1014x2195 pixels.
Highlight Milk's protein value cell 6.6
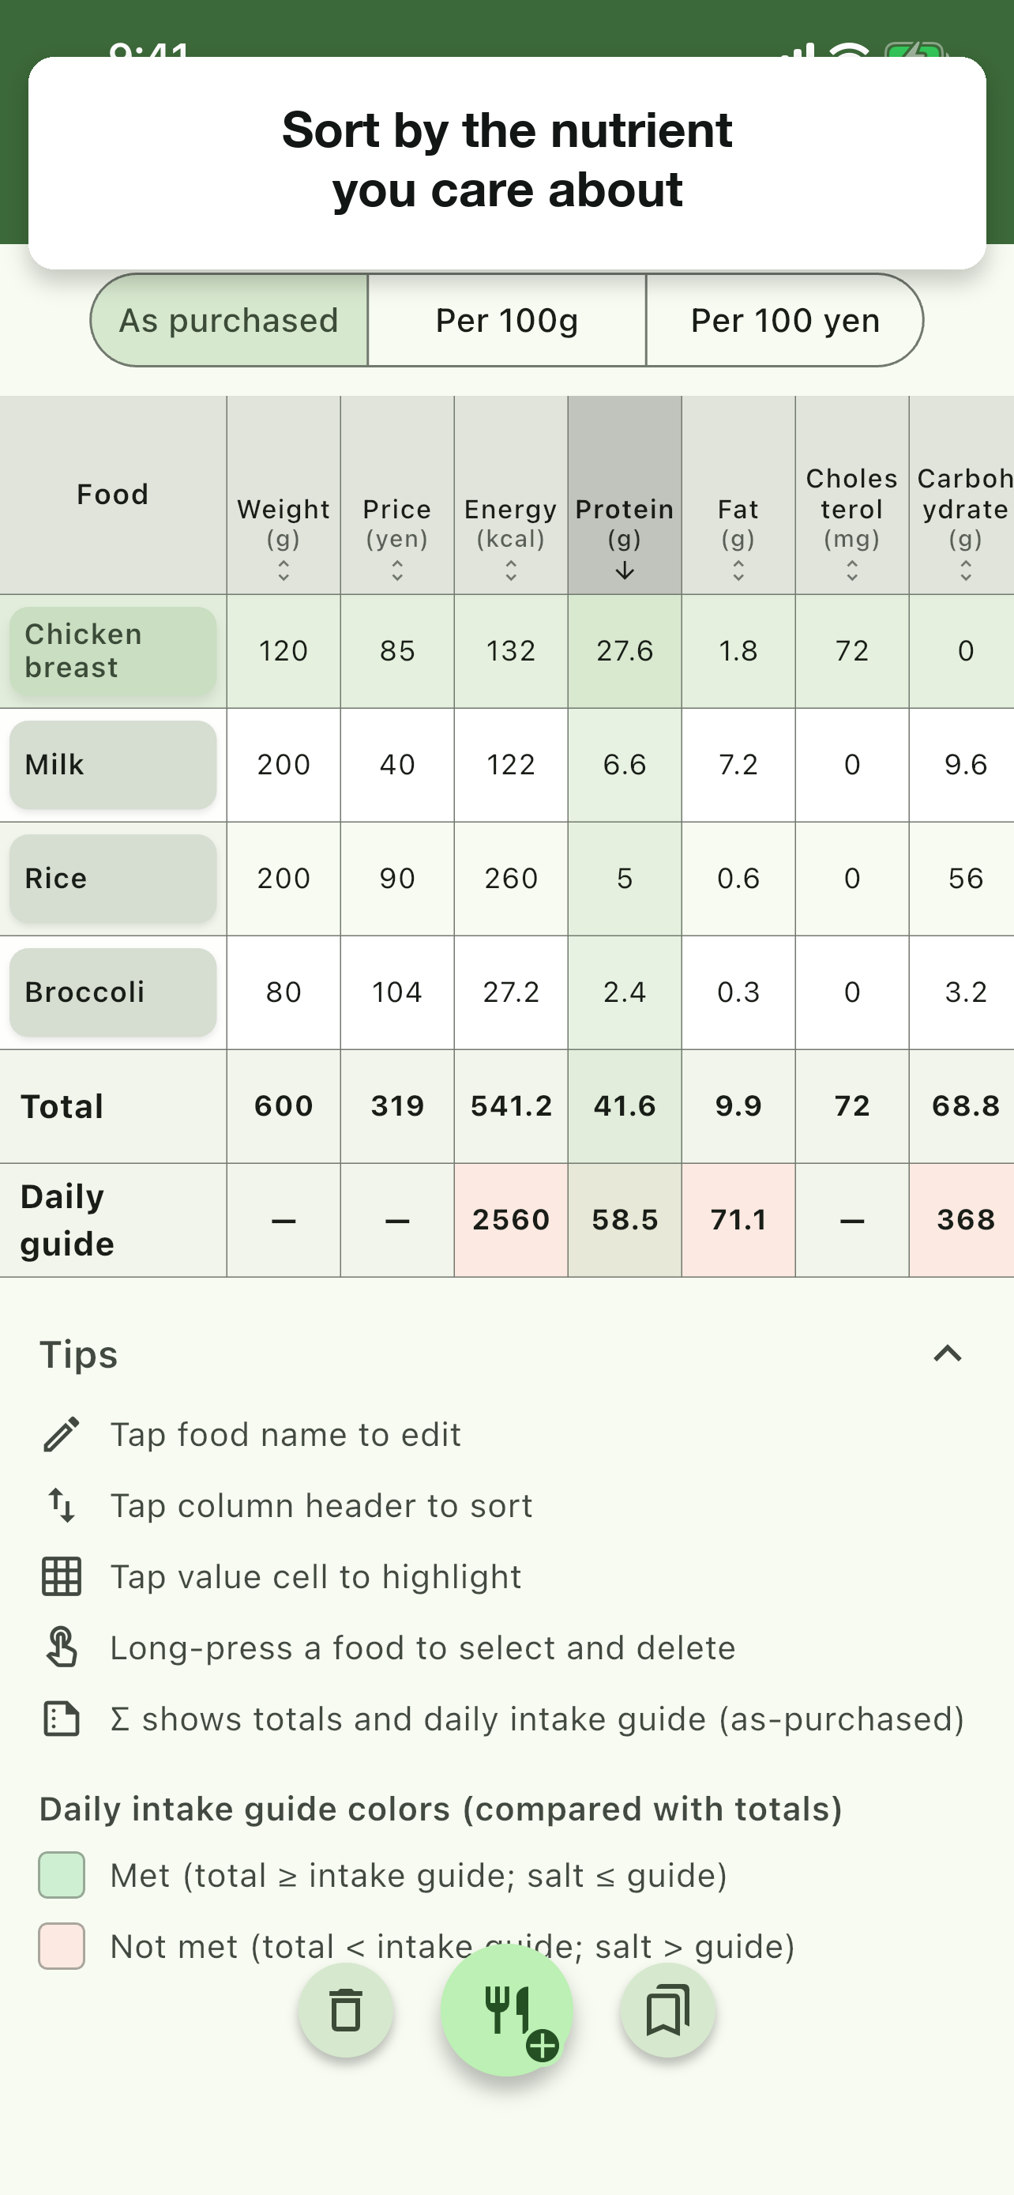point(625,765)
